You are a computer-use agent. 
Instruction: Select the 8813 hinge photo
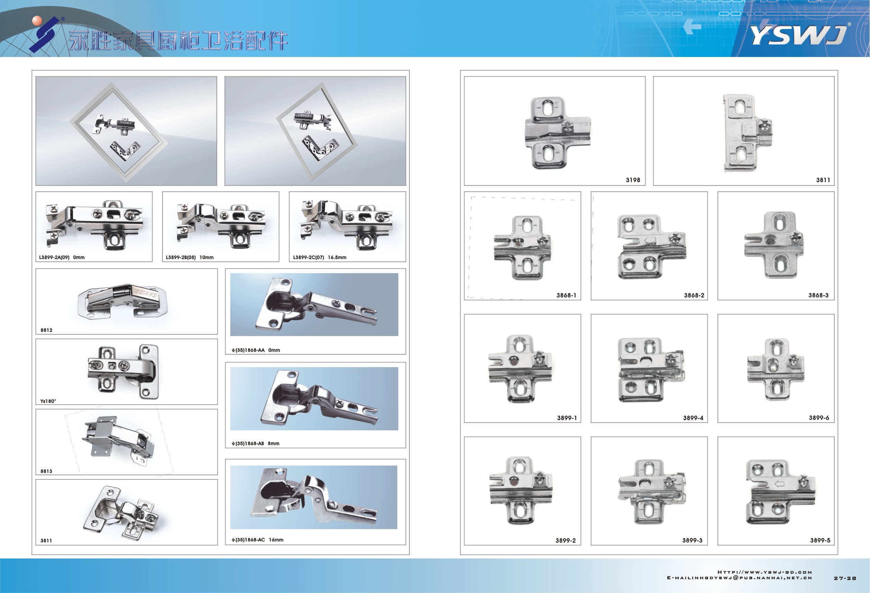[118, 442]
